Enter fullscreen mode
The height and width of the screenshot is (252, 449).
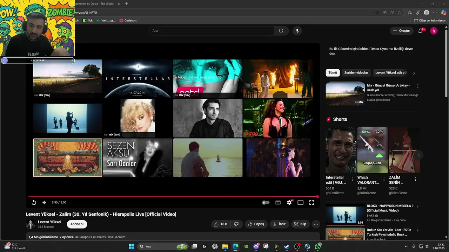click(311, 202)
